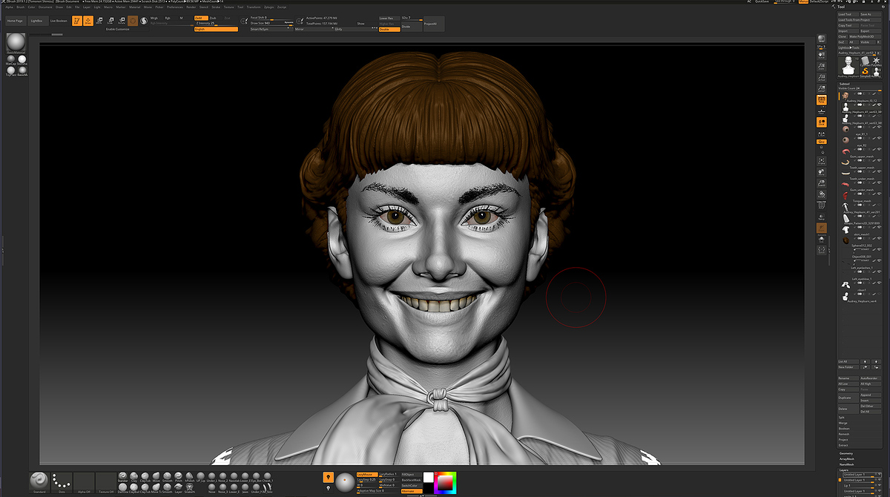This screenshot has height=497, width=890.
Task: Click the Qviz icon on right shelf
Action: pyautogui.click(x=821, y=140)
